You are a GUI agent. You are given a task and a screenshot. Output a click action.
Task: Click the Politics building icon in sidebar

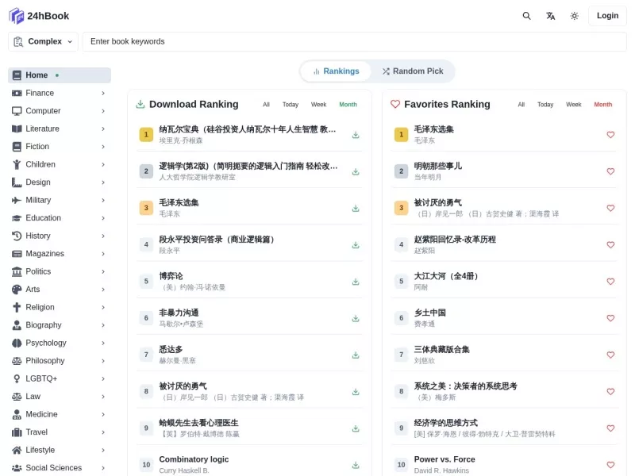17,271
